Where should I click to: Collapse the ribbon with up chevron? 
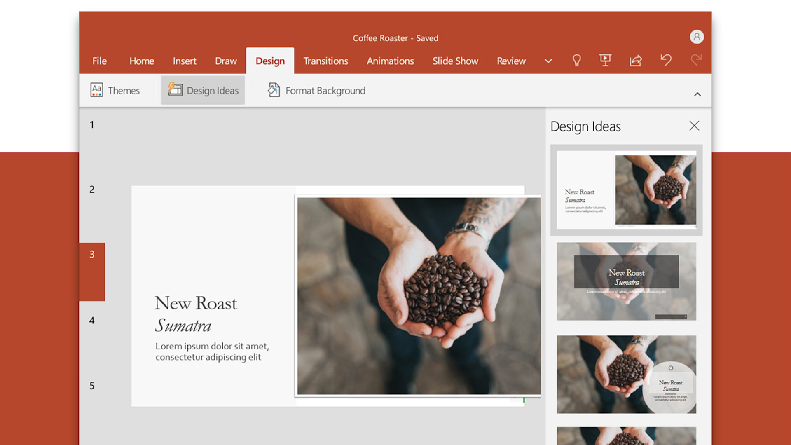pyautogui.click(x=697, y=94)
